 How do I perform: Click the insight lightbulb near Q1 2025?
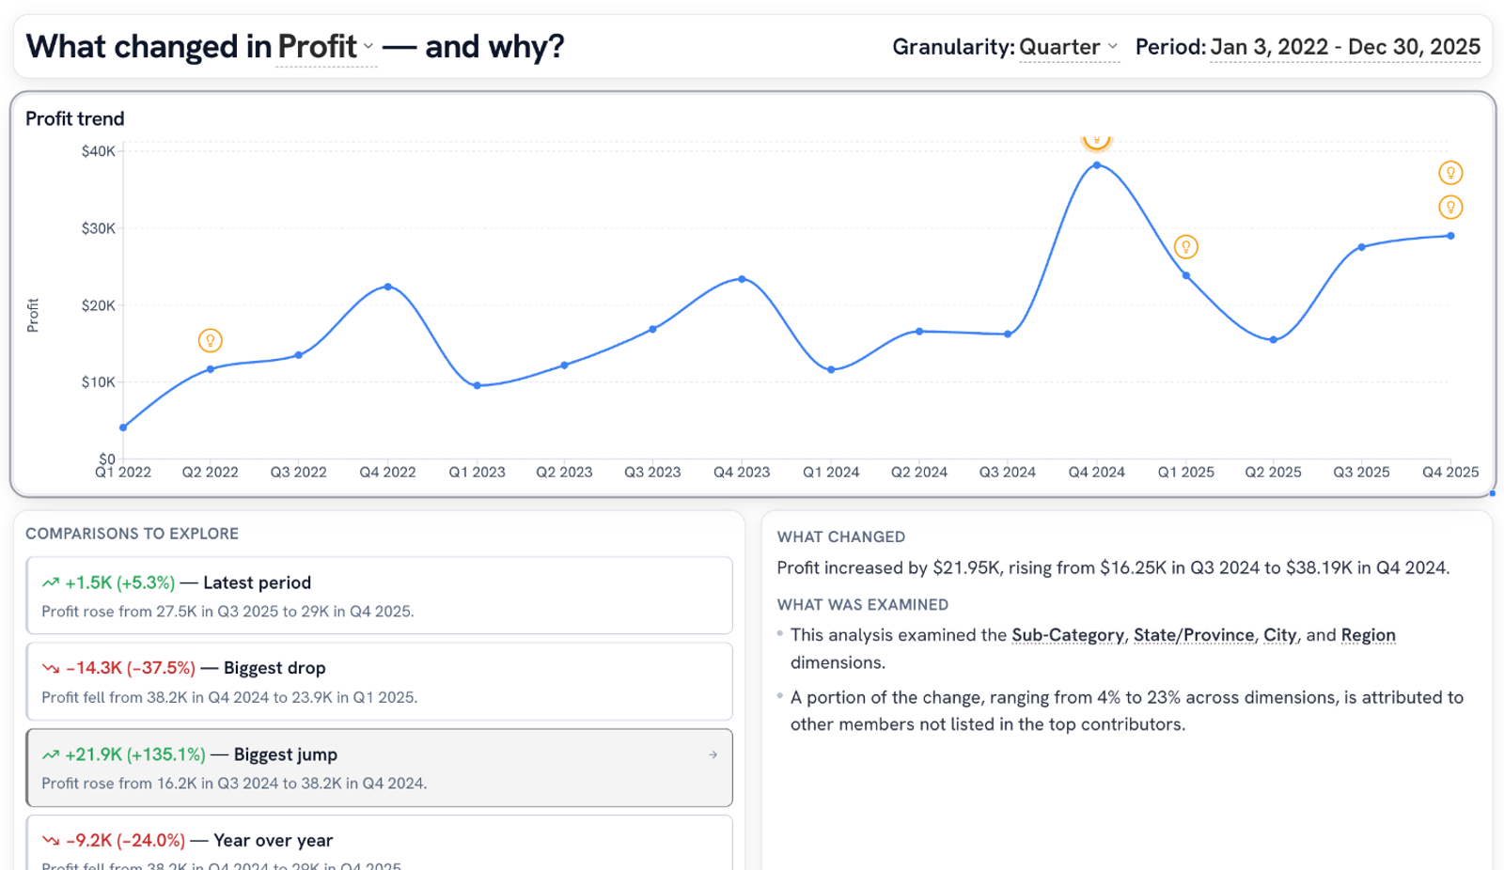coord(1186,247)
